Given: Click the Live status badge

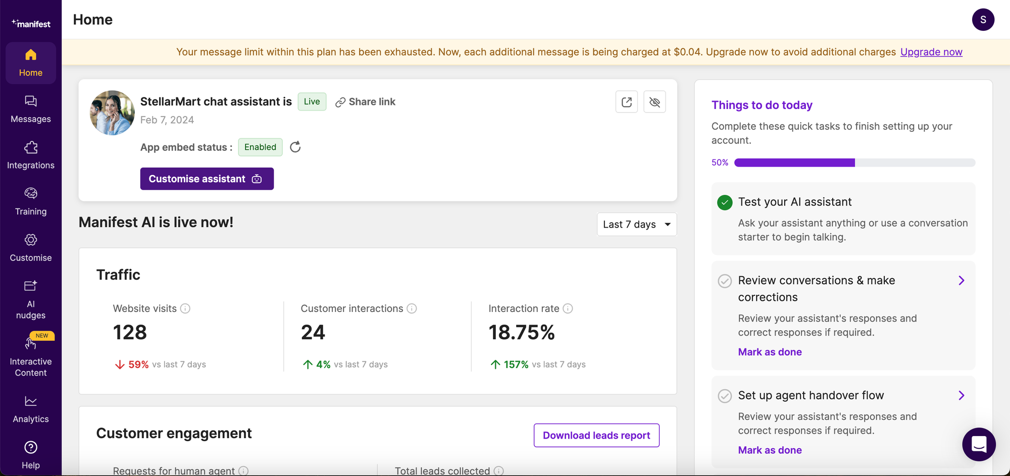Looking at the screenshot, I should coord(312,101).
